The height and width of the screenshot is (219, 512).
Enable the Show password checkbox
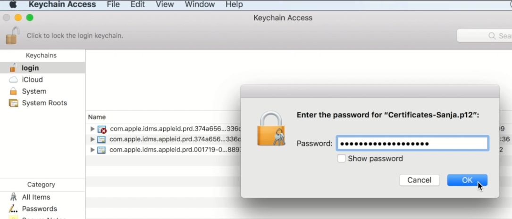tap(341, 159)
